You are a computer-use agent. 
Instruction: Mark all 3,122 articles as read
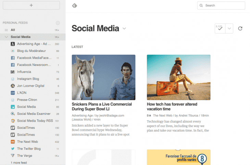coord(220,29)
